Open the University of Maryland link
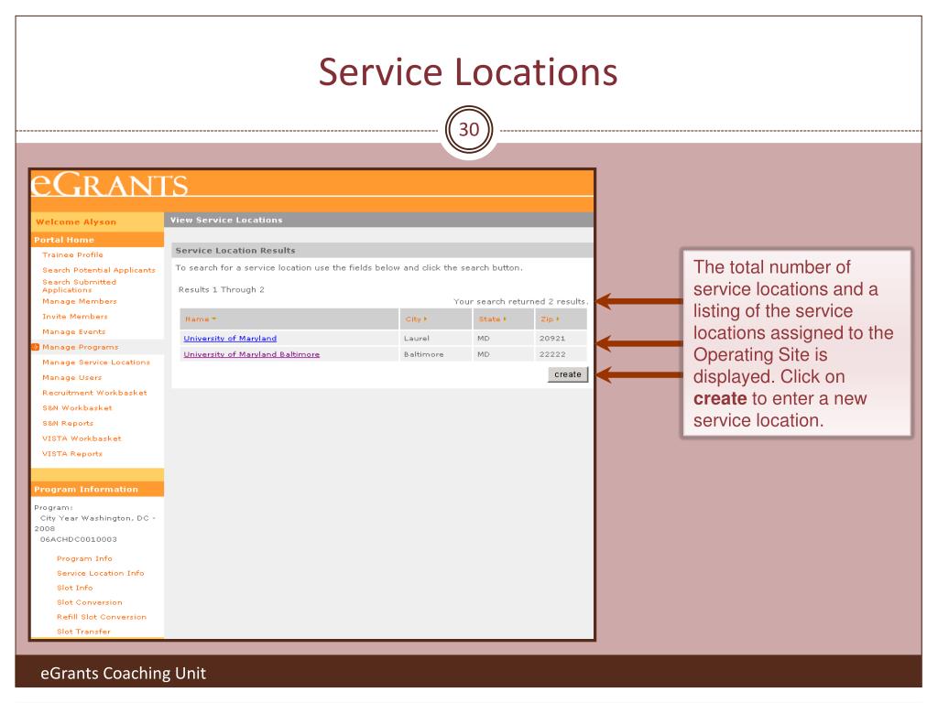The width and height of the screenshot is (938, 703). click(230, 339)
